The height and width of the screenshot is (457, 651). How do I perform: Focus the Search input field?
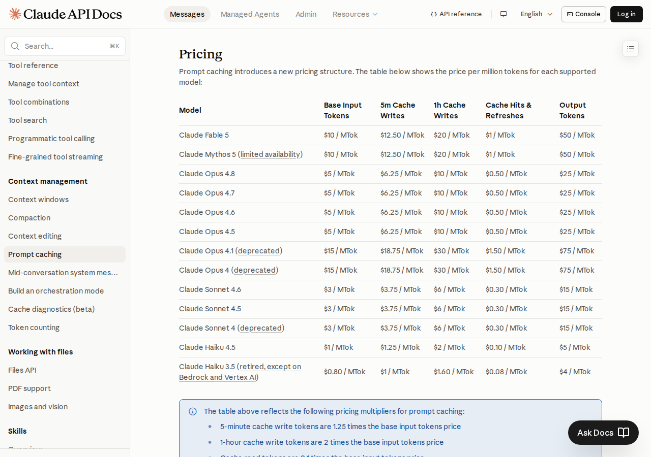pos(65,46)
